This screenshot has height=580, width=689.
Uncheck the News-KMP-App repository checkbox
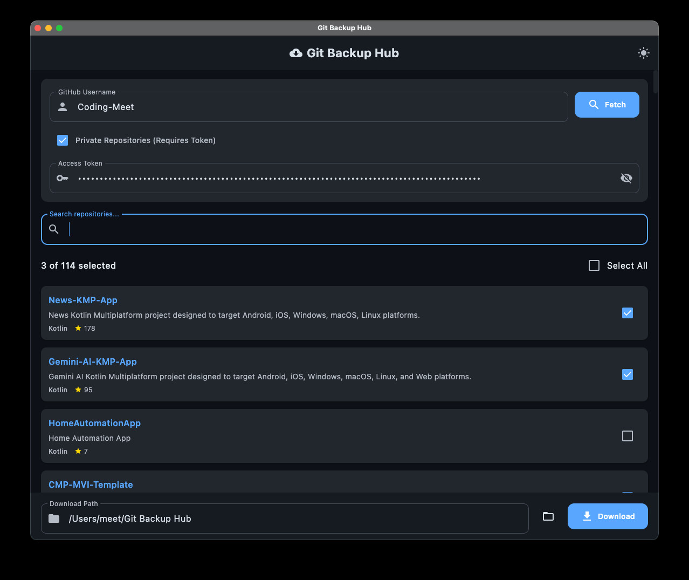[x=628, y=313]
